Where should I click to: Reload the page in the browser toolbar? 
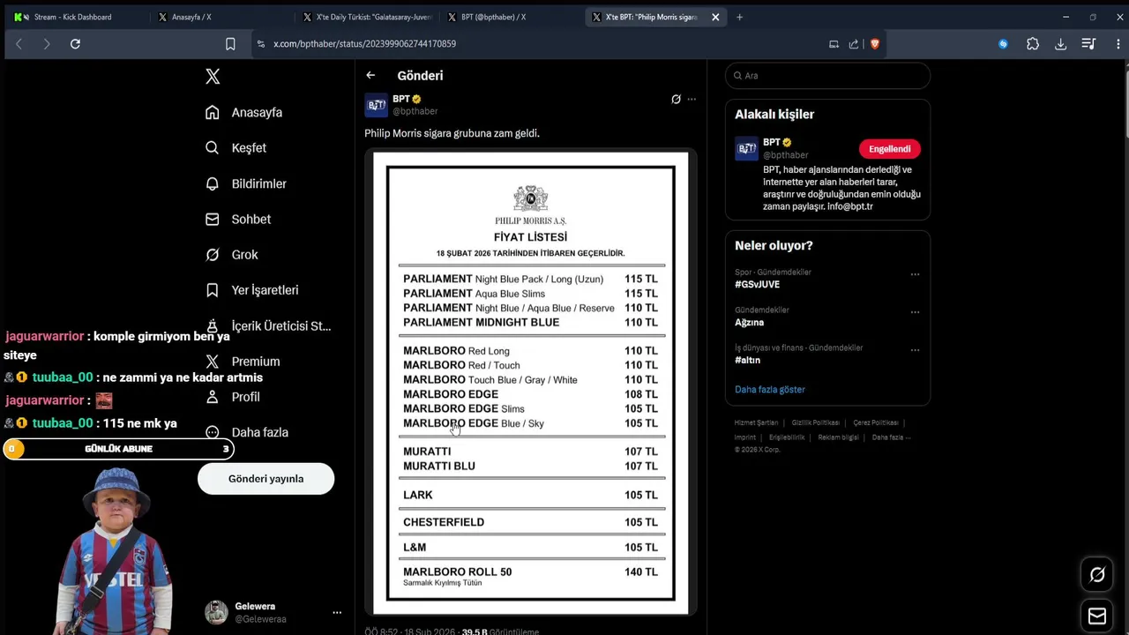(x=75, y=44)
